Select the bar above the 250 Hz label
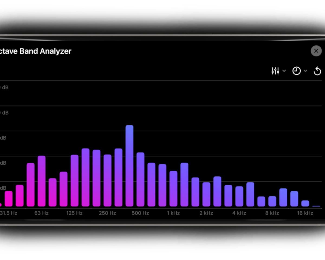Viewport: 325px width, 260px height. pyautogui.click(x=108, y=180)
